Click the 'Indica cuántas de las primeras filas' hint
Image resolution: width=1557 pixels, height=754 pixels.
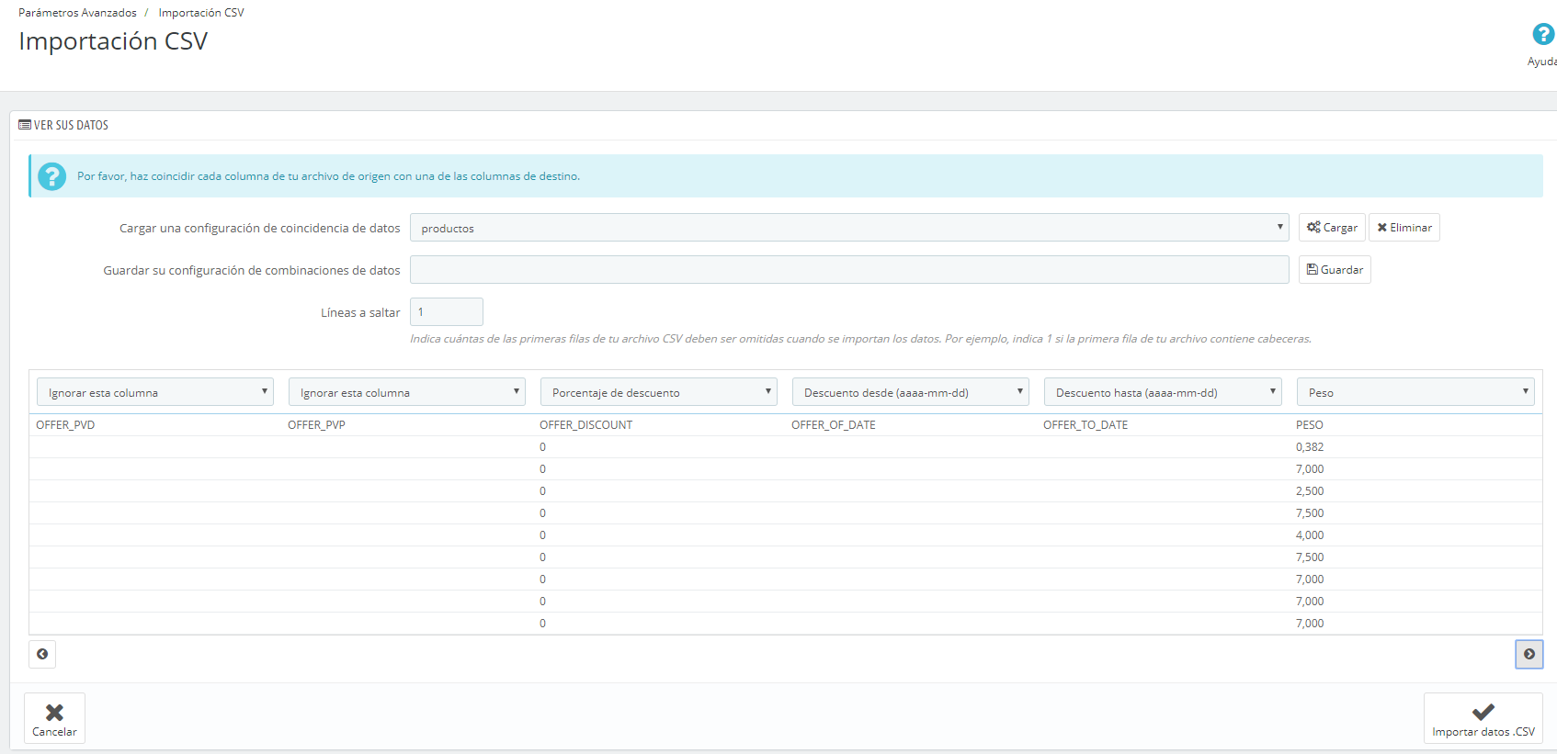pyautogui.click(x=860, y=339)
